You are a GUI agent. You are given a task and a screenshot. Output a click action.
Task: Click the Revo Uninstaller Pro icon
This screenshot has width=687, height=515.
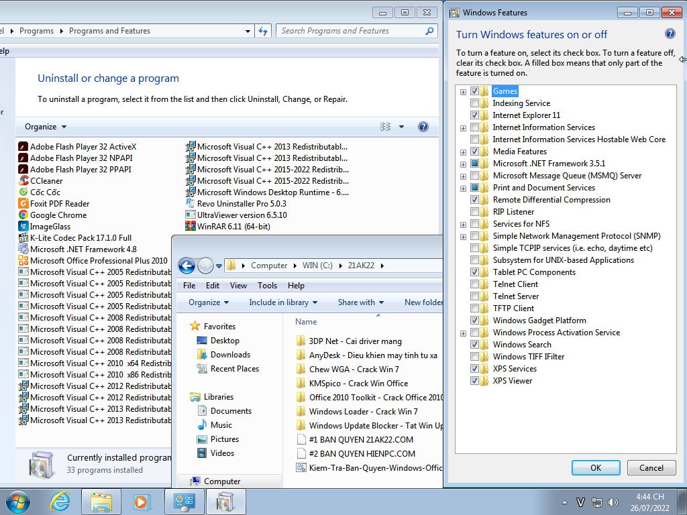(x=190, y=204)
